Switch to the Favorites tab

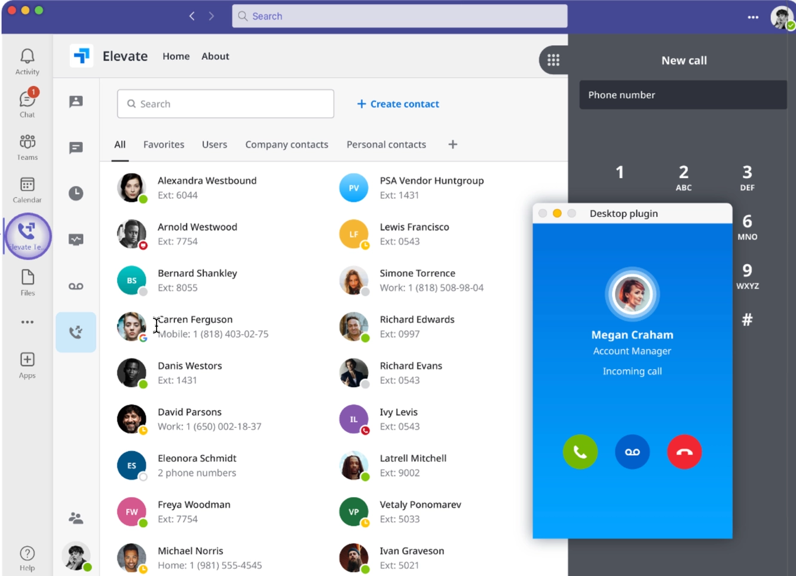click(x=164, y=145)
